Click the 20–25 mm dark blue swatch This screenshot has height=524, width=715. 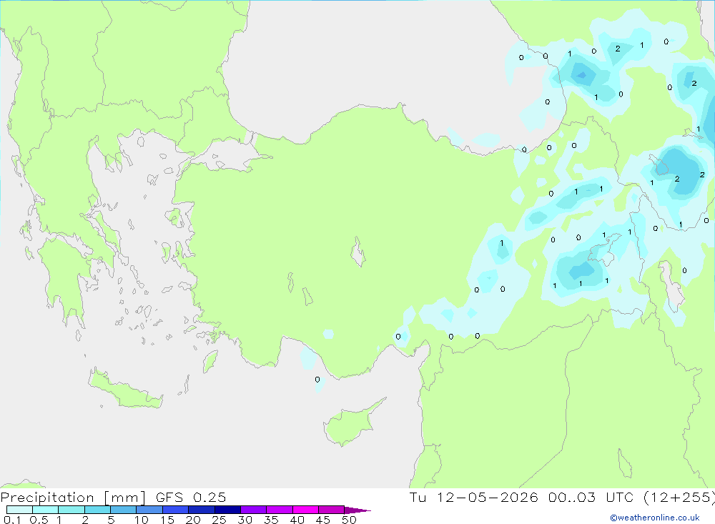(x=202, y=510)
